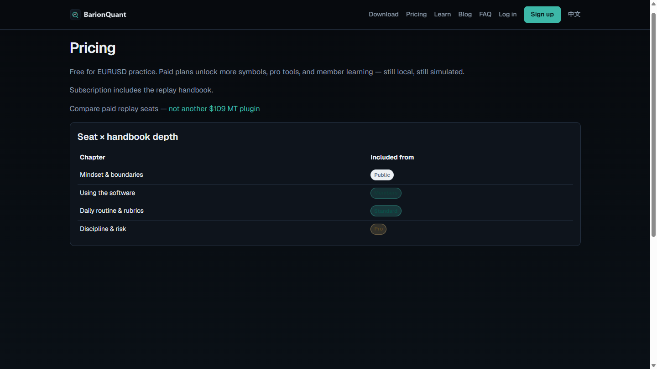Open the FAQ page
657x369 pixels.
coord(485,15)
